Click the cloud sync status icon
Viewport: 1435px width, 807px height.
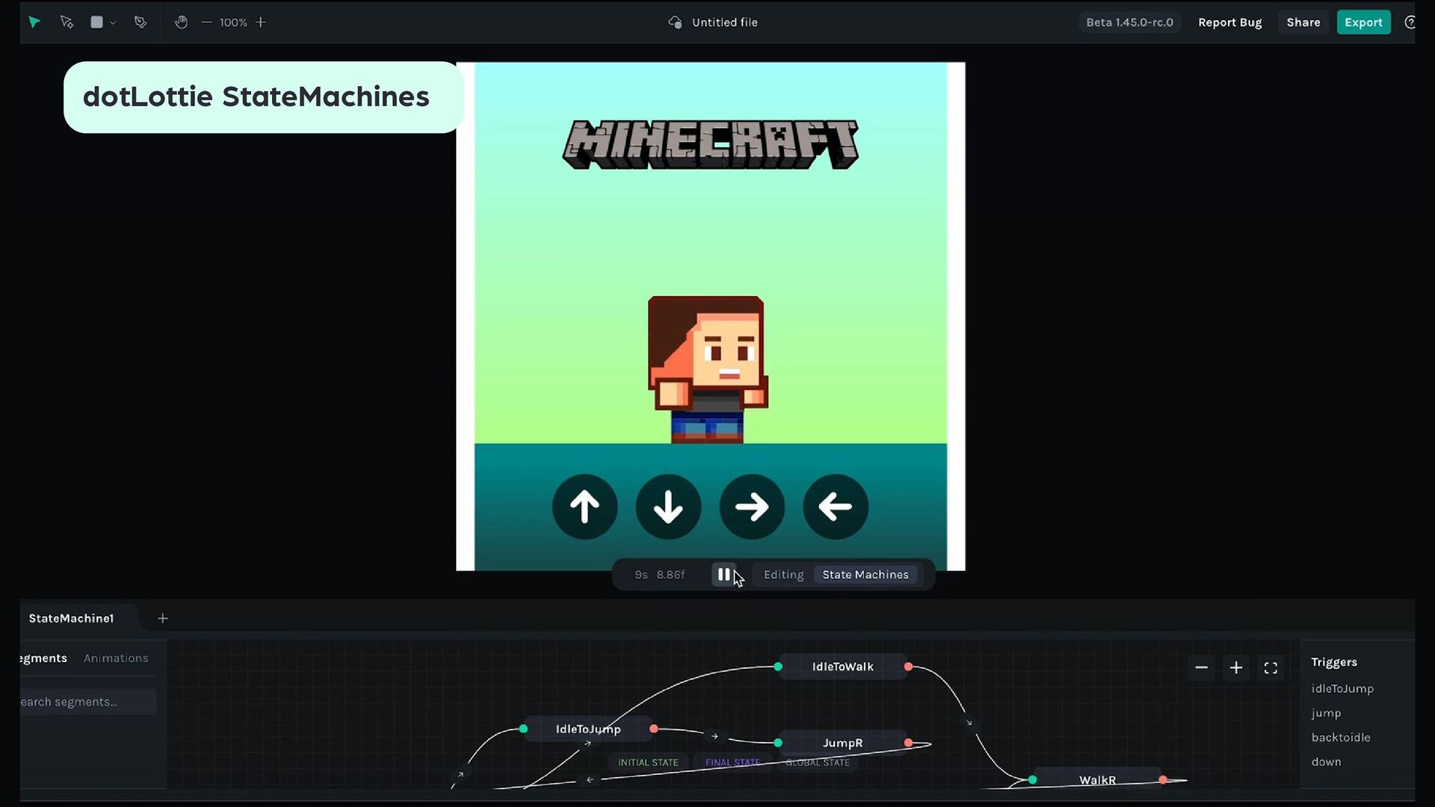coord(675,22)
